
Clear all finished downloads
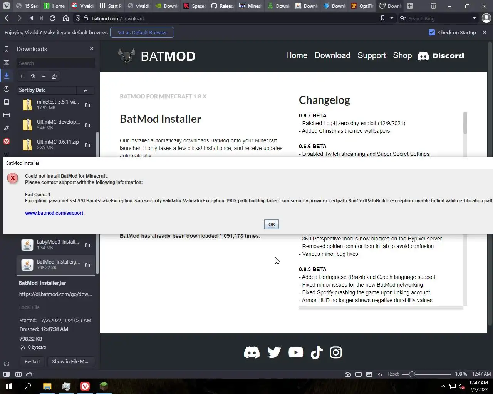coord(54,76)
